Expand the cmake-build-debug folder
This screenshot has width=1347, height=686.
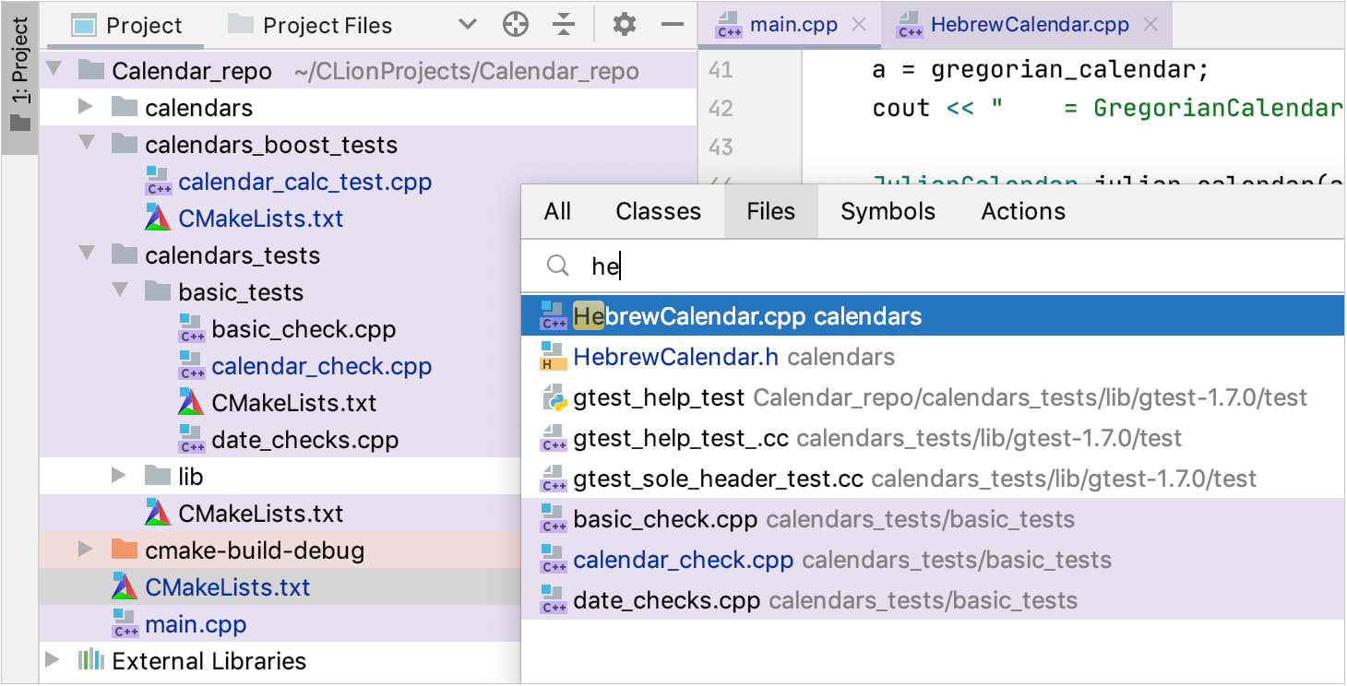(86, 550)
